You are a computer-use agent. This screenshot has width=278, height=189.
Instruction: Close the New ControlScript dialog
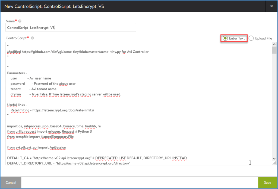pyautogui.click(x=271, y=6)
